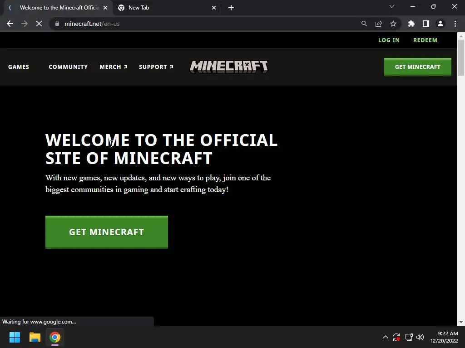Click the forward navigation arrow
Viewport: 465px width, 348px height.
point(25,24)
